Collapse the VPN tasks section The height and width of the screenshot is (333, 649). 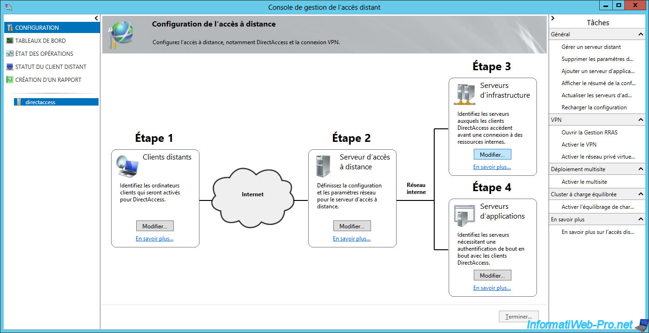pyautogui.click(x=641, y=120)
